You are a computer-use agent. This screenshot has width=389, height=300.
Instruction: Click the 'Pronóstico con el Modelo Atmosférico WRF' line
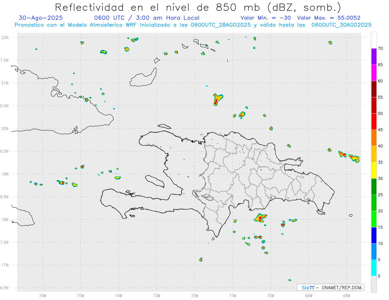193,25
